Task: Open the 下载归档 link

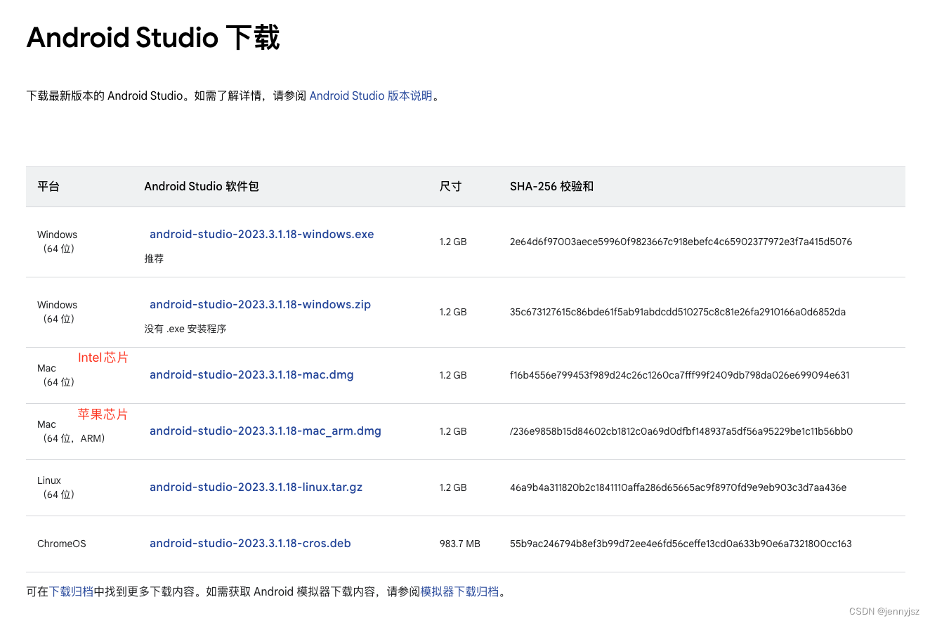Action: 71,591
